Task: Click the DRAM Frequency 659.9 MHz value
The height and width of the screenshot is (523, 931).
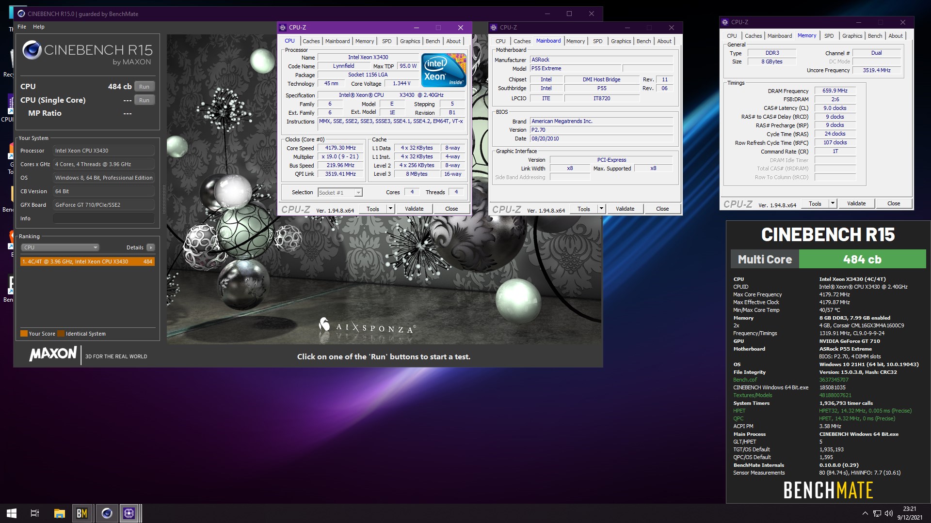Action: coord(835,91)
